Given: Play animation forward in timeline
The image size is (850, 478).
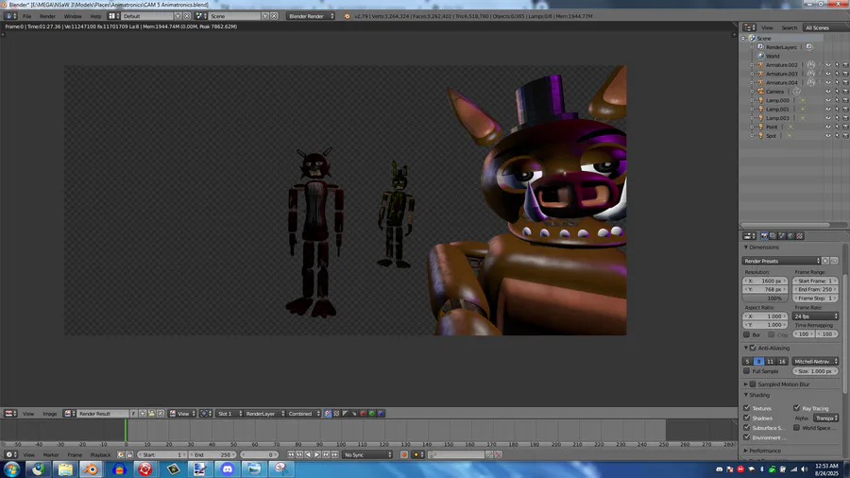Looking at the screenshot, I should click(x=317, y=454).
